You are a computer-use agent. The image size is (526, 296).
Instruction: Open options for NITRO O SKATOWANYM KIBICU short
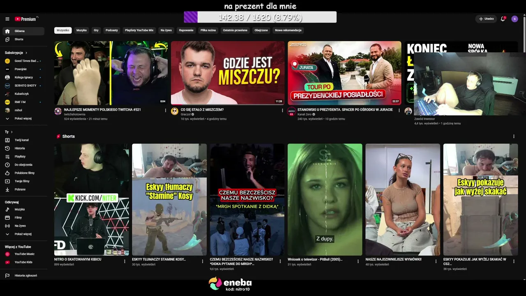[x=125, y=261]
